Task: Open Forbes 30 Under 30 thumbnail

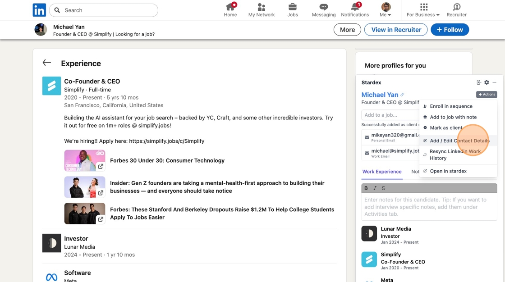Action: [x=85, y=160]
